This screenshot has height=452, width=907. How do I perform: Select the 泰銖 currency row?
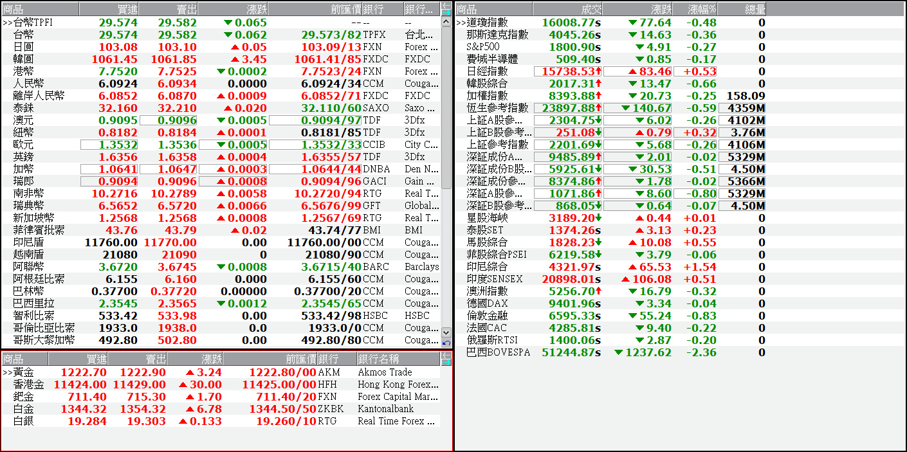pyautogui.click(x=221, y=108)
